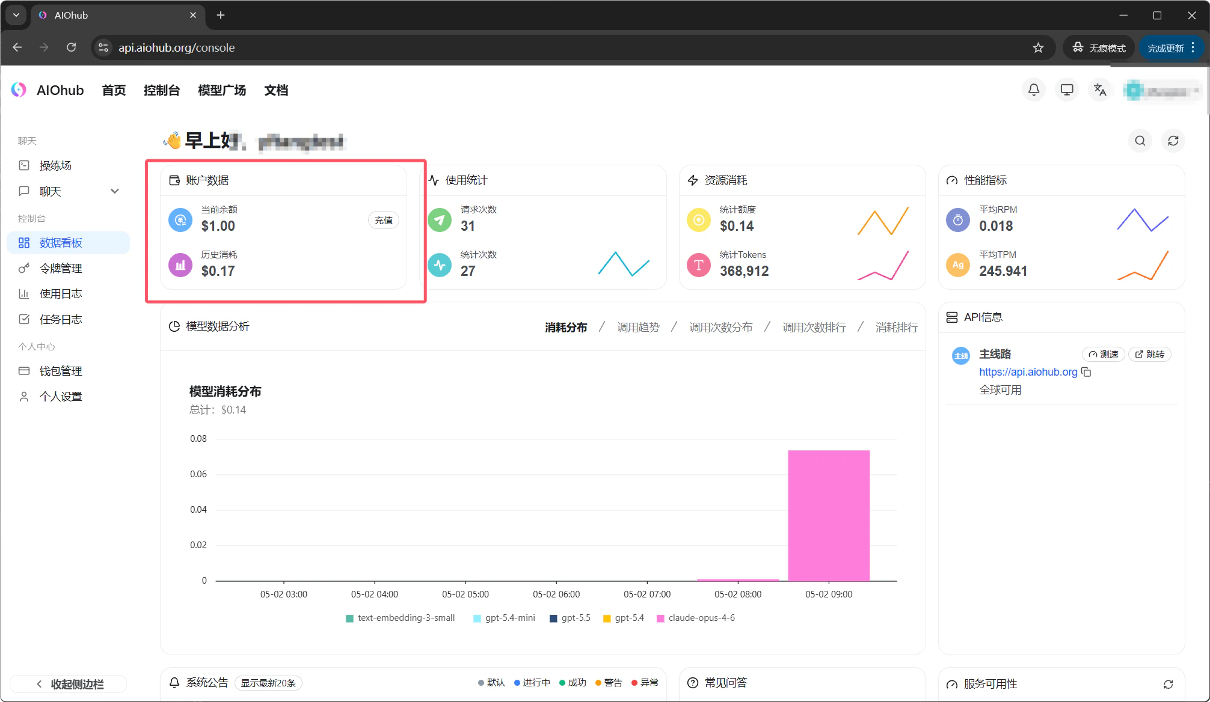Toggle gpt-5.4-mini legend series

pyautogui.click(x=504, y=618)
